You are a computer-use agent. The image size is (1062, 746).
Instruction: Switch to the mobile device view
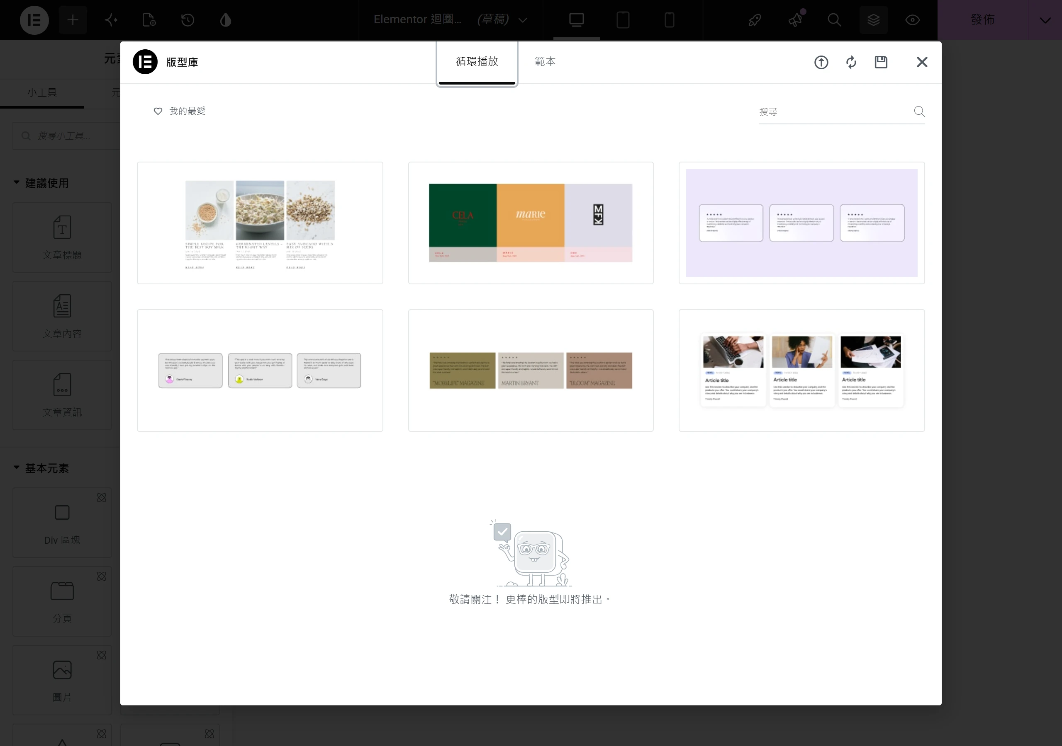[669, 20]
